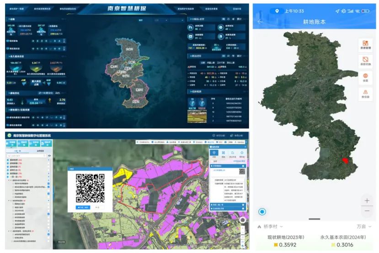Tap the orange grid icon, first in the mobile side toolbar
This screenshot has height=253, width=379.
point(365,44)
